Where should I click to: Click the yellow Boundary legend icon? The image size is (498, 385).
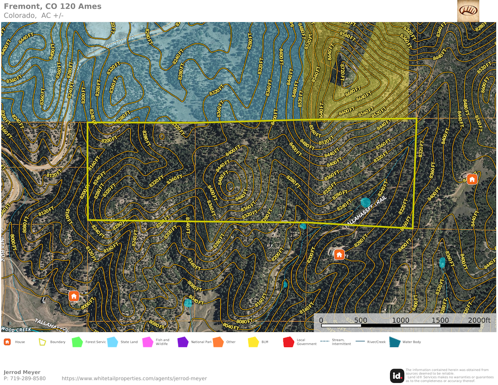[x=42, y=342]
